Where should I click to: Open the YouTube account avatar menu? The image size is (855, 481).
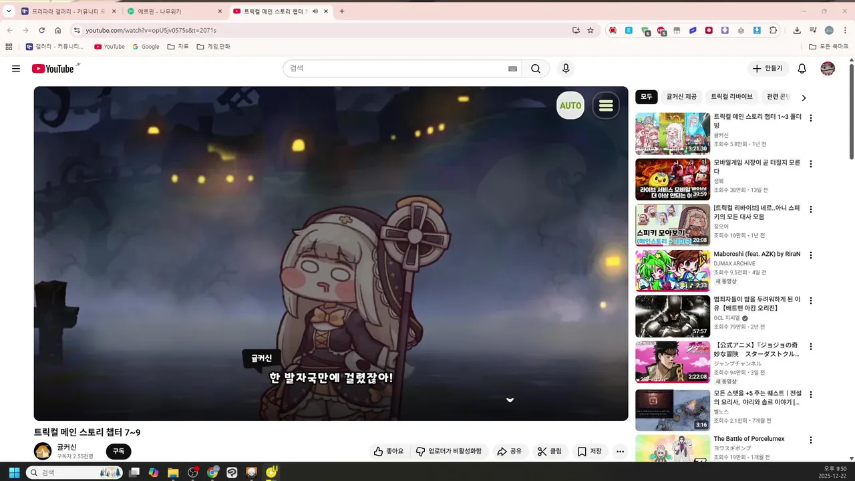click(x=828, y=69)
